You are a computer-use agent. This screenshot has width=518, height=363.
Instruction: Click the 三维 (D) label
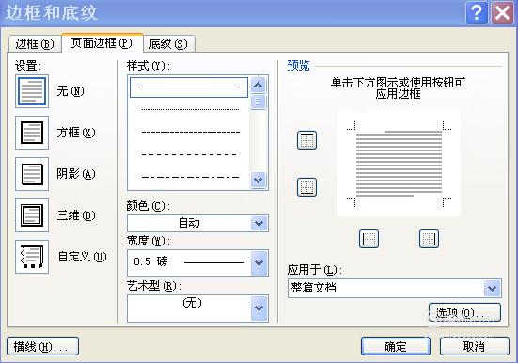(x=76, y=215)
